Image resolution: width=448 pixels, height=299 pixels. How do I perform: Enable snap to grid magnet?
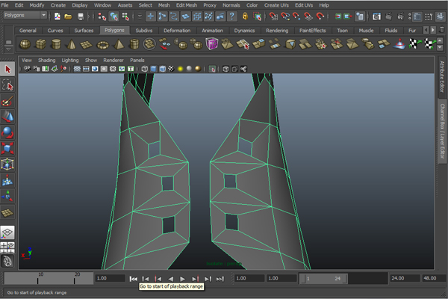click(x=273, y=16)
